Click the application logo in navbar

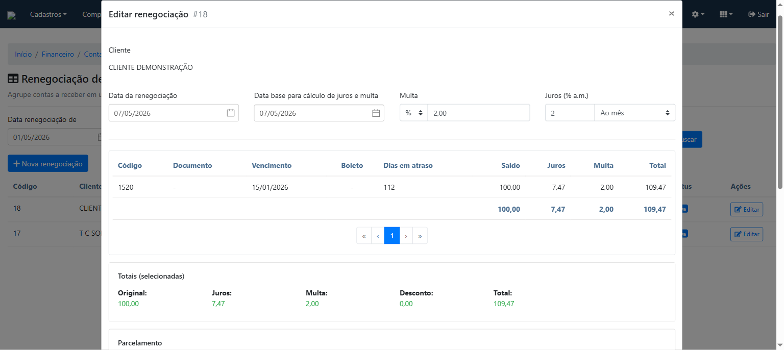[x=11, y=15]
